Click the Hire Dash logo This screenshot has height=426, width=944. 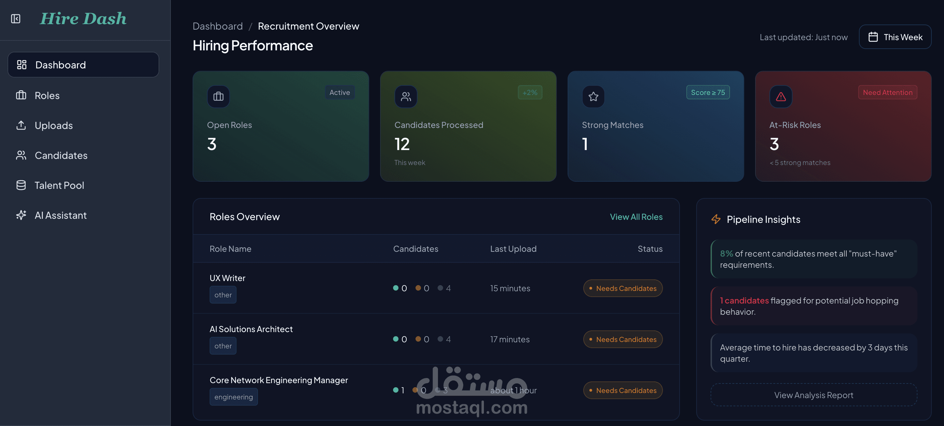click(x=83, y=19)
